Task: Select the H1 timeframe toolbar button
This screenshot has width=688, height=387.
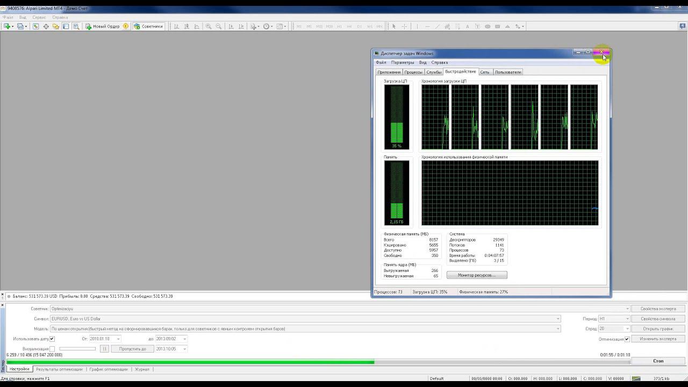Action: (340, 26)
